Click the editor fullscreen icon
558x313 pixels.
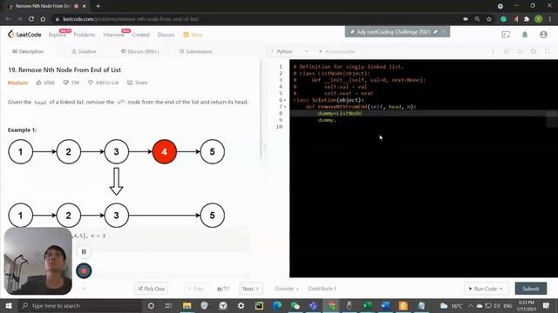click(548, 51)
